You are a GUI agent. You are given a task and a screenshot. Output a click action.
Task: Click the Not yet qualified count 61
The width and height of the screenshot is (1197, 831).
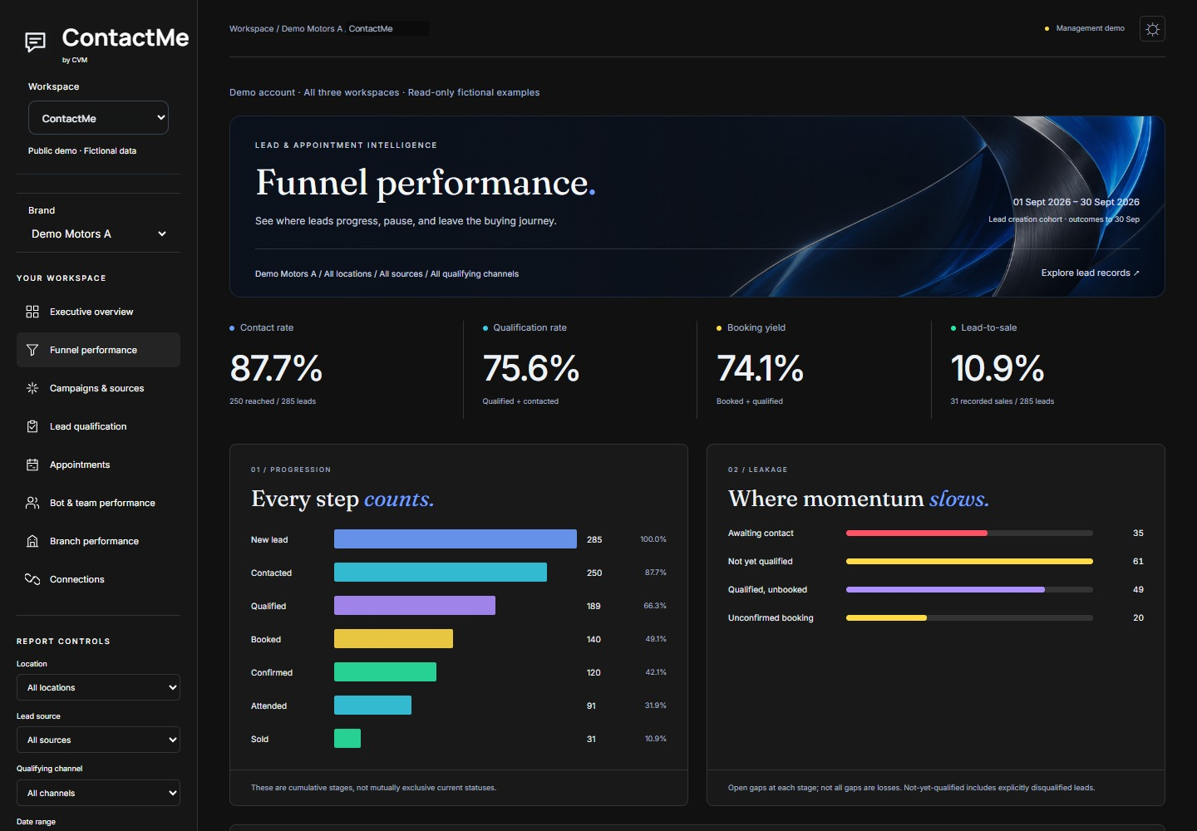coord(1138,561)
